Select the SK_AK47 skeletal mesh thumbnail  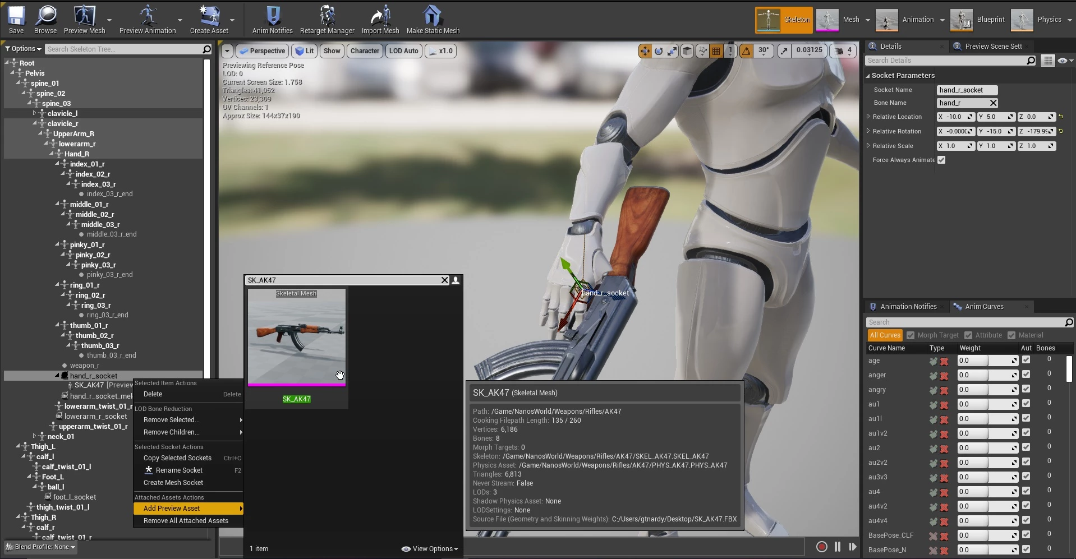pos(297,336)
